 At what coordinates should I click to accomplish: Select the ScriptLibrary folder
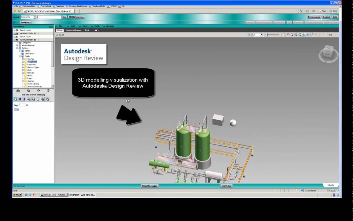pos(33,84)
